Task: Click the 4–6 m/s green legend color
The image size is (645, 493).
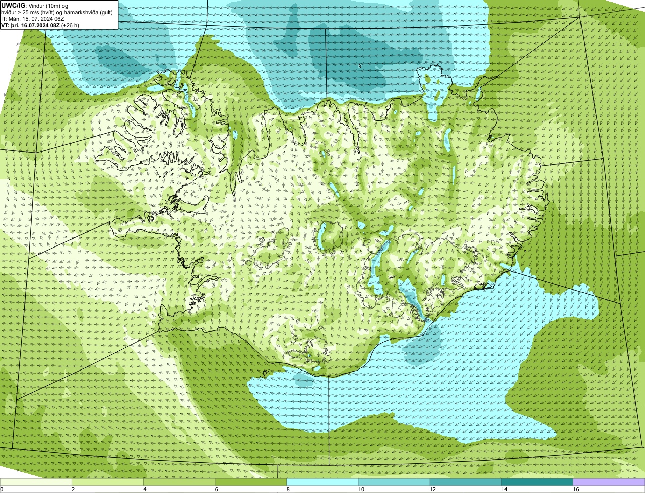Action: coord(179,482)
